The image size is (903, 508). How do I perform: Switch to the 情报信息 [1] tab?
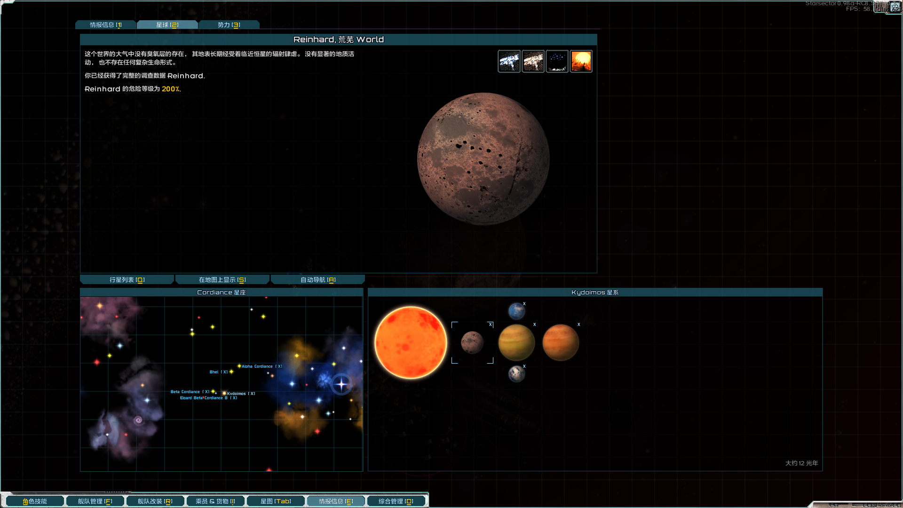coord(106,25)
